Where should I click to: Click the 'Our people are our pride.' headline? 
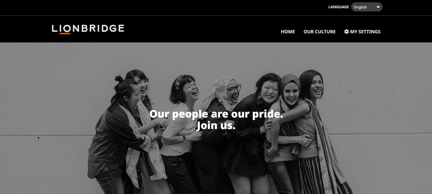tap(216, 114)
